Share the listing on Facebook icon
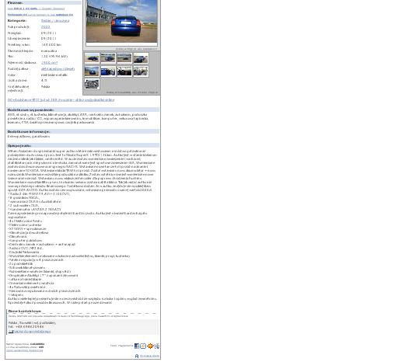This screenshot has height=362, width=398. click(137, 346)
